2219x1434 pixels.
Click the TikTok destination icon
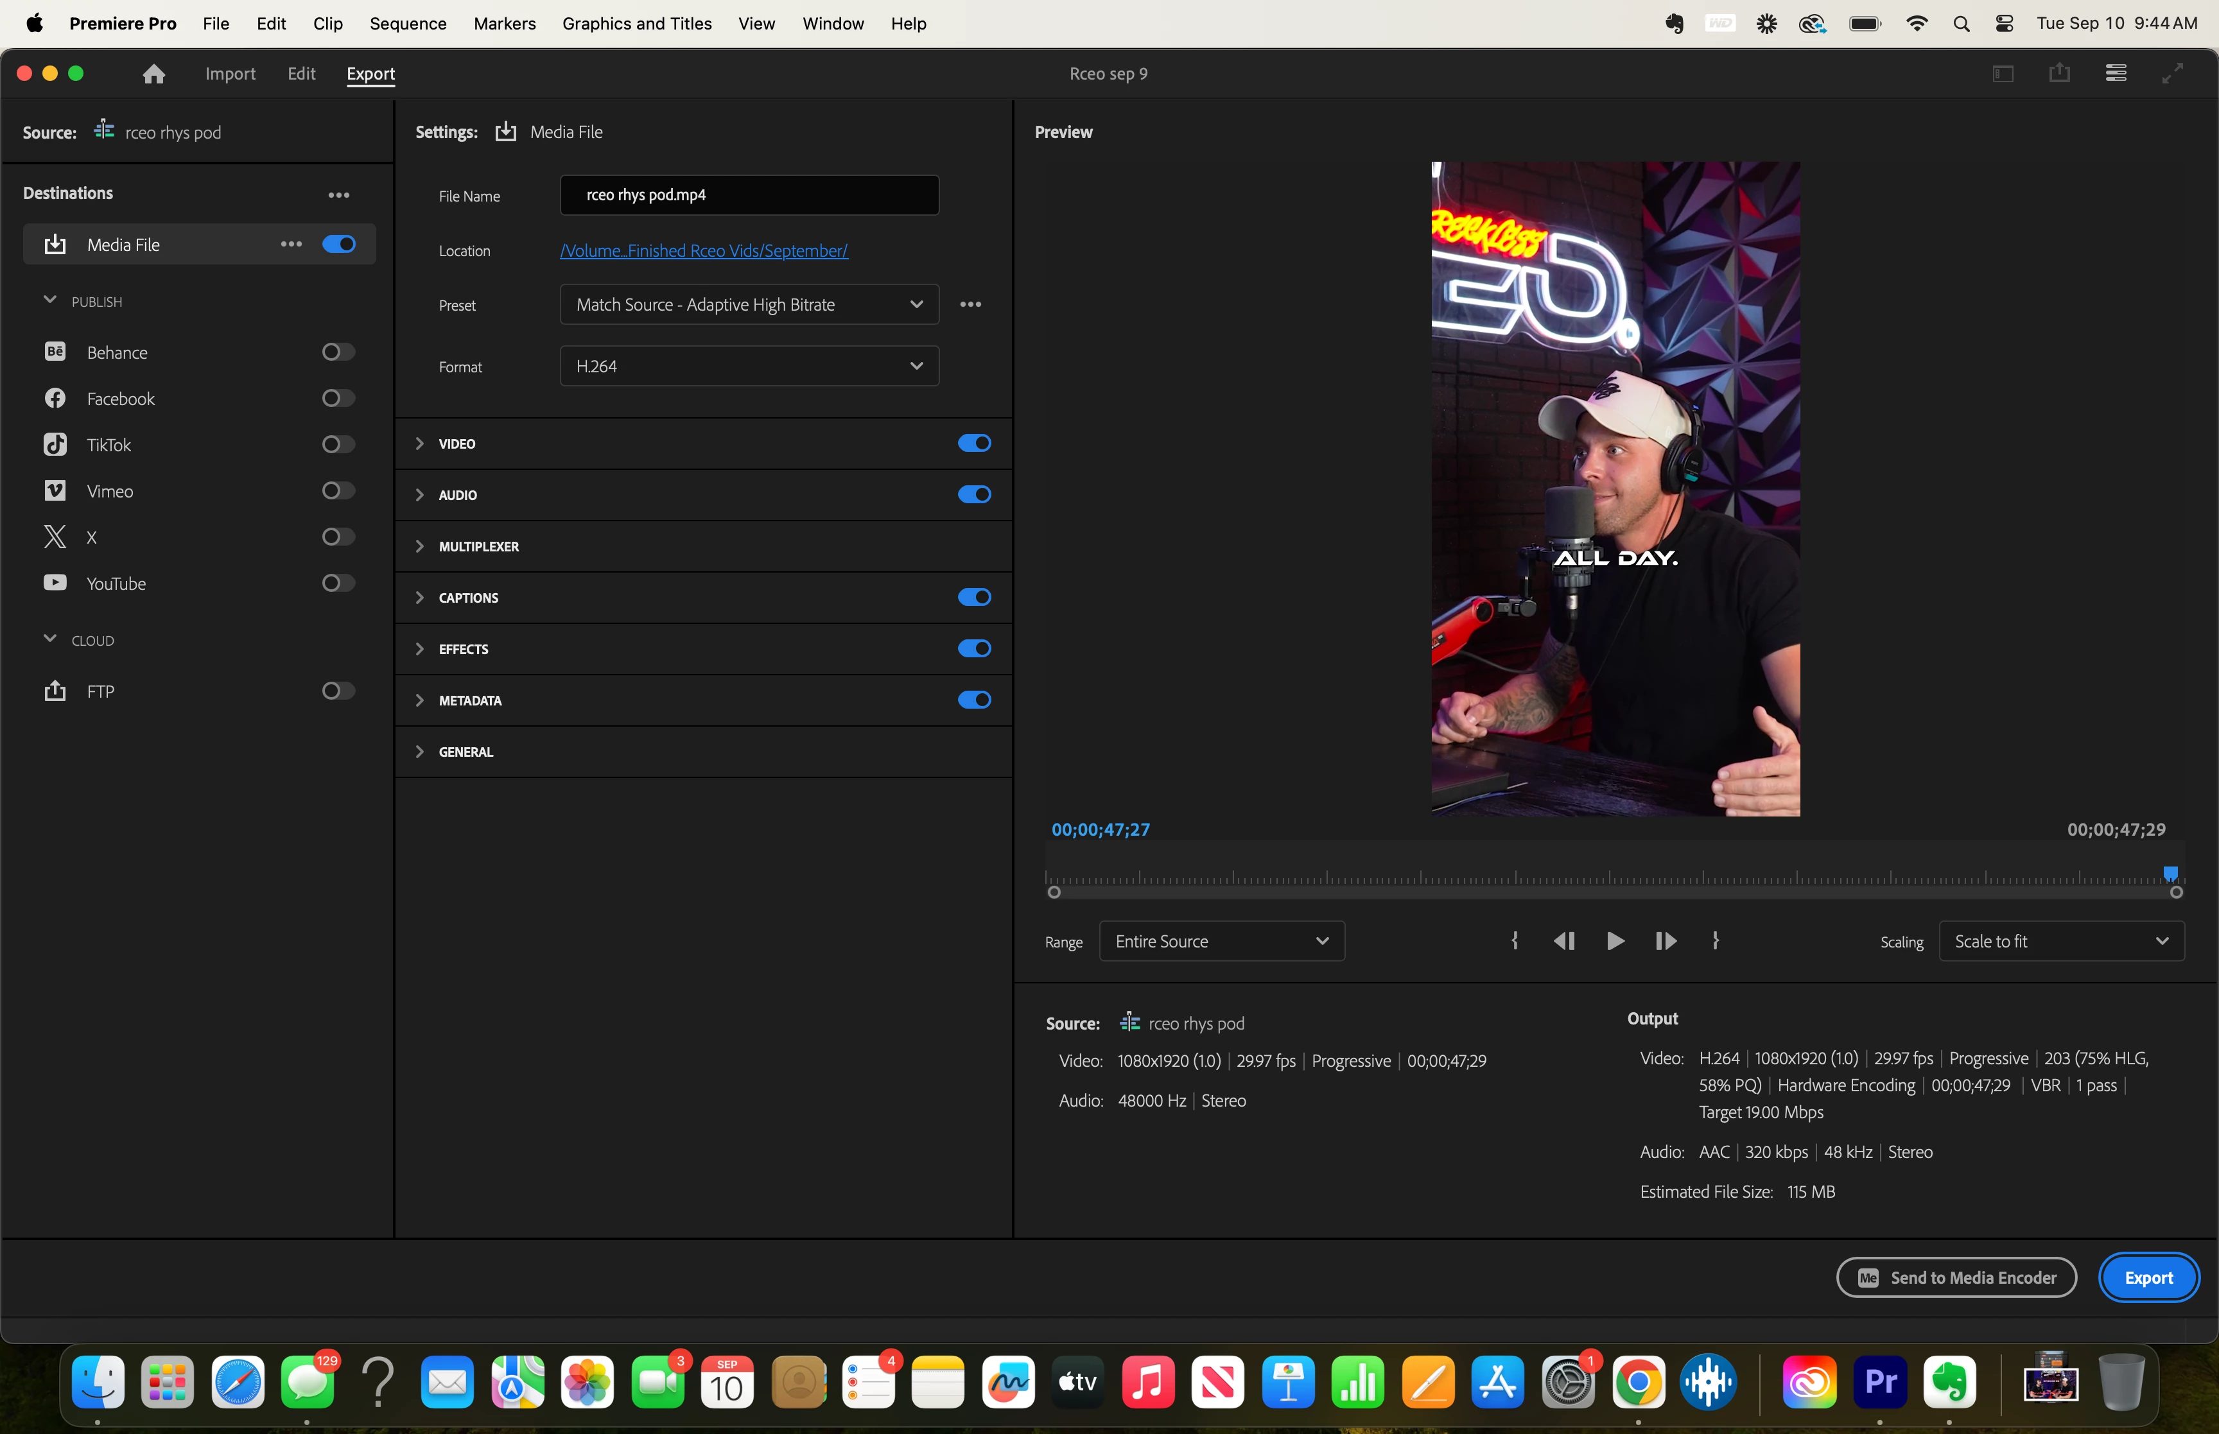pos(55,444)
